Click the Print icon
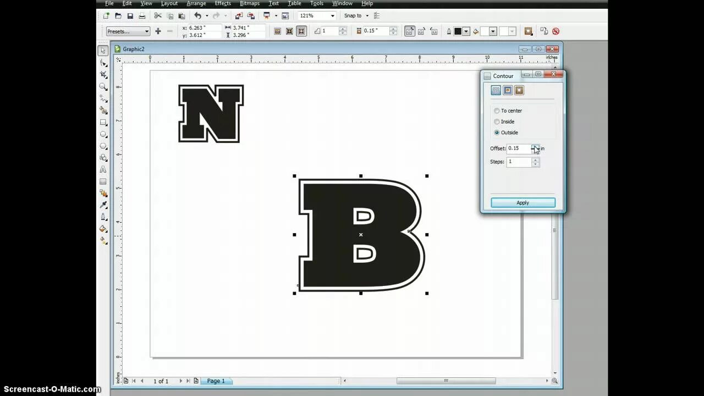Screen dimensions: 704x396 [142, 16]
